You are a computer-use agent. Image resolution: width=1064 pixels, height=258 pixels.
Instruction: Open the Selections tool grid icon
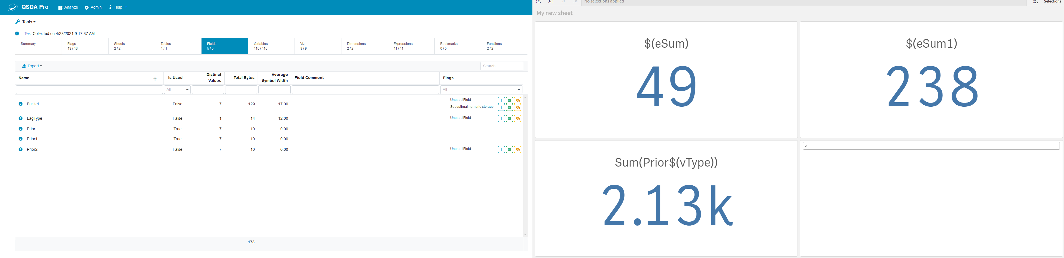(1035, 2)
